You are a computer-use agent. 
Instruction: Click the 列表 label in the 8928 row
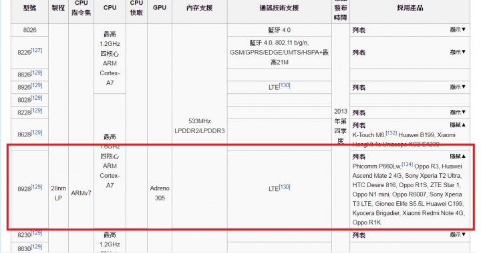[359, 156]
